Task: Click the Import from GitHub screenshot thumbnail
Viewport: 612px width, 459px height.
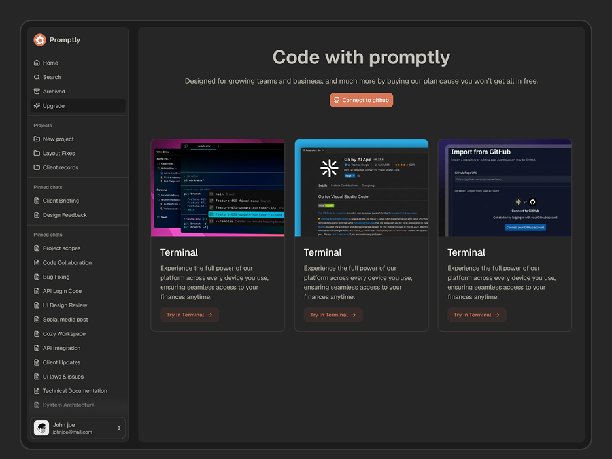Action: coord(505,188)
